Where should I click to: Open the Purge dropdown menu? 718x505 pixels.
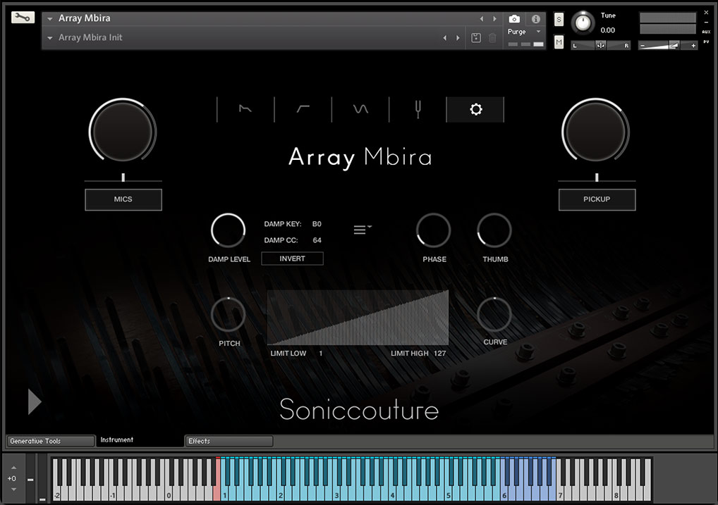click(524, 32)
